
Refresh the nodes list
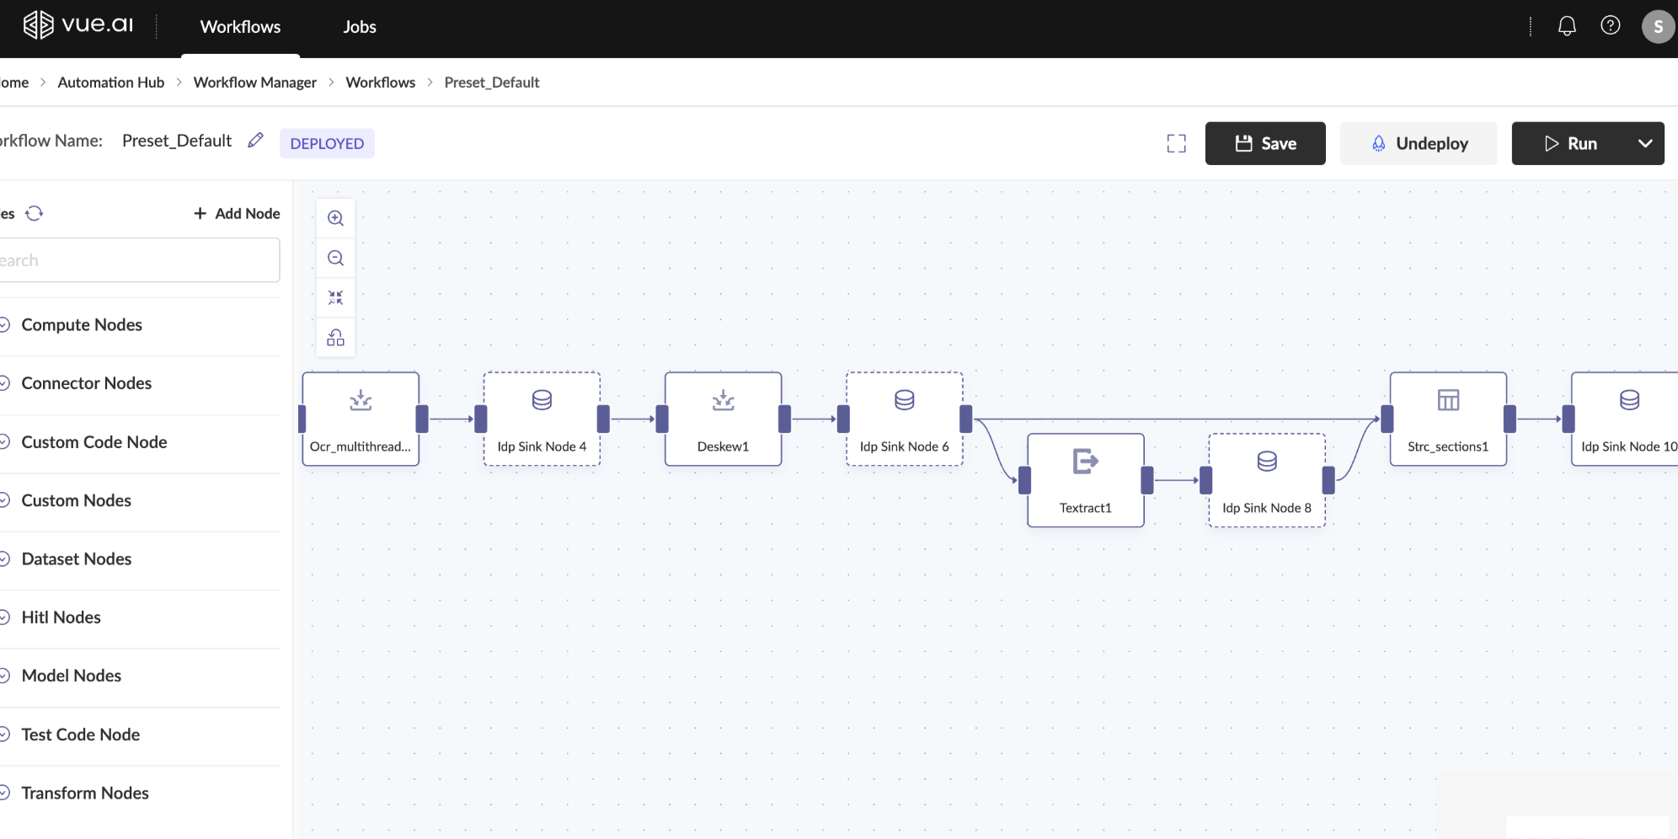[x=34, y=213]
